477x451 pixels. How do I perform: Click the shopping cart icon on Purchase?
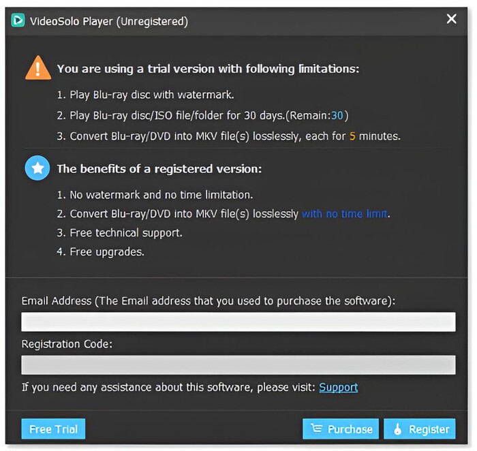tap(316, 429)
